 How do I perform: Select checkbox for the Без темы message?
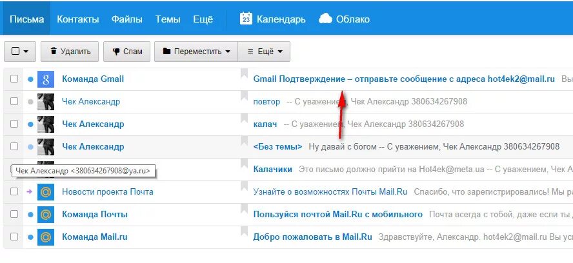click(14, 147)
